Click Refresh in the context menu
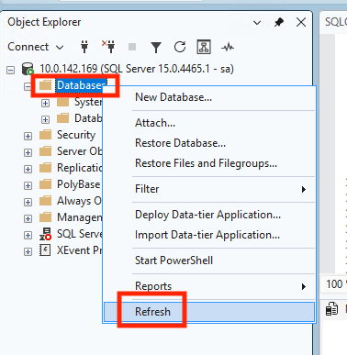Screen dimensions: 347x355 [208, 312]
